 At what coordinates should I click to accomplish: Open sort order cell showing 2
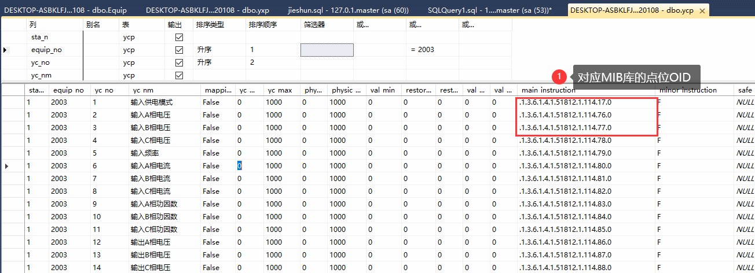[x=272, y=62]
